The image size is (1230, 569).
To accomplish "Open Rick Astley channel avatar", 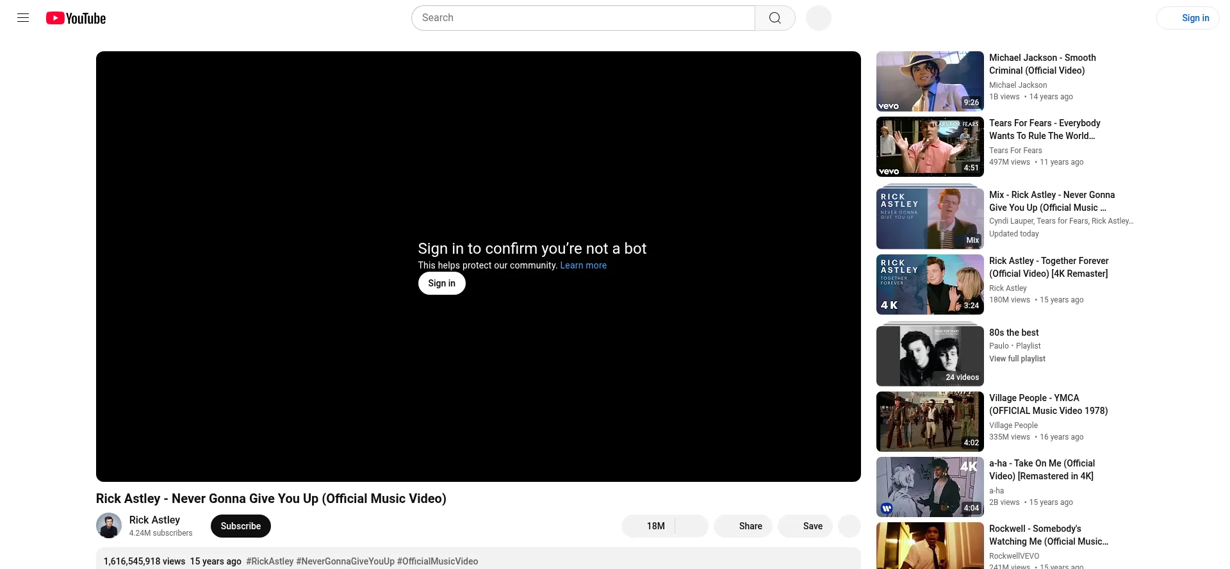I will pos(109,525).
